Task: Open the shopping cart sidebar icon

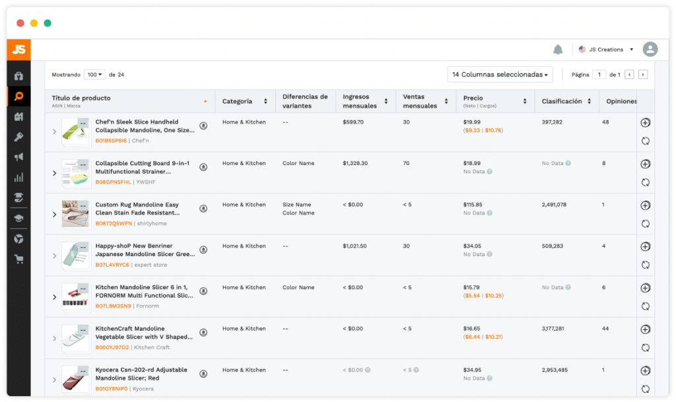Action: click(x=18, y=259)
